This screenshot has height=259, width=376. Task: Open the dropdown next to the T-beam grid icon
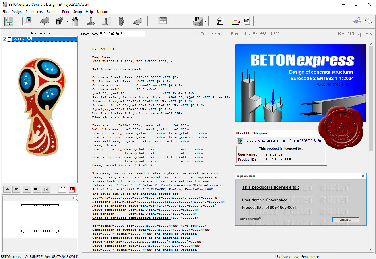click(x=16, y=21)
